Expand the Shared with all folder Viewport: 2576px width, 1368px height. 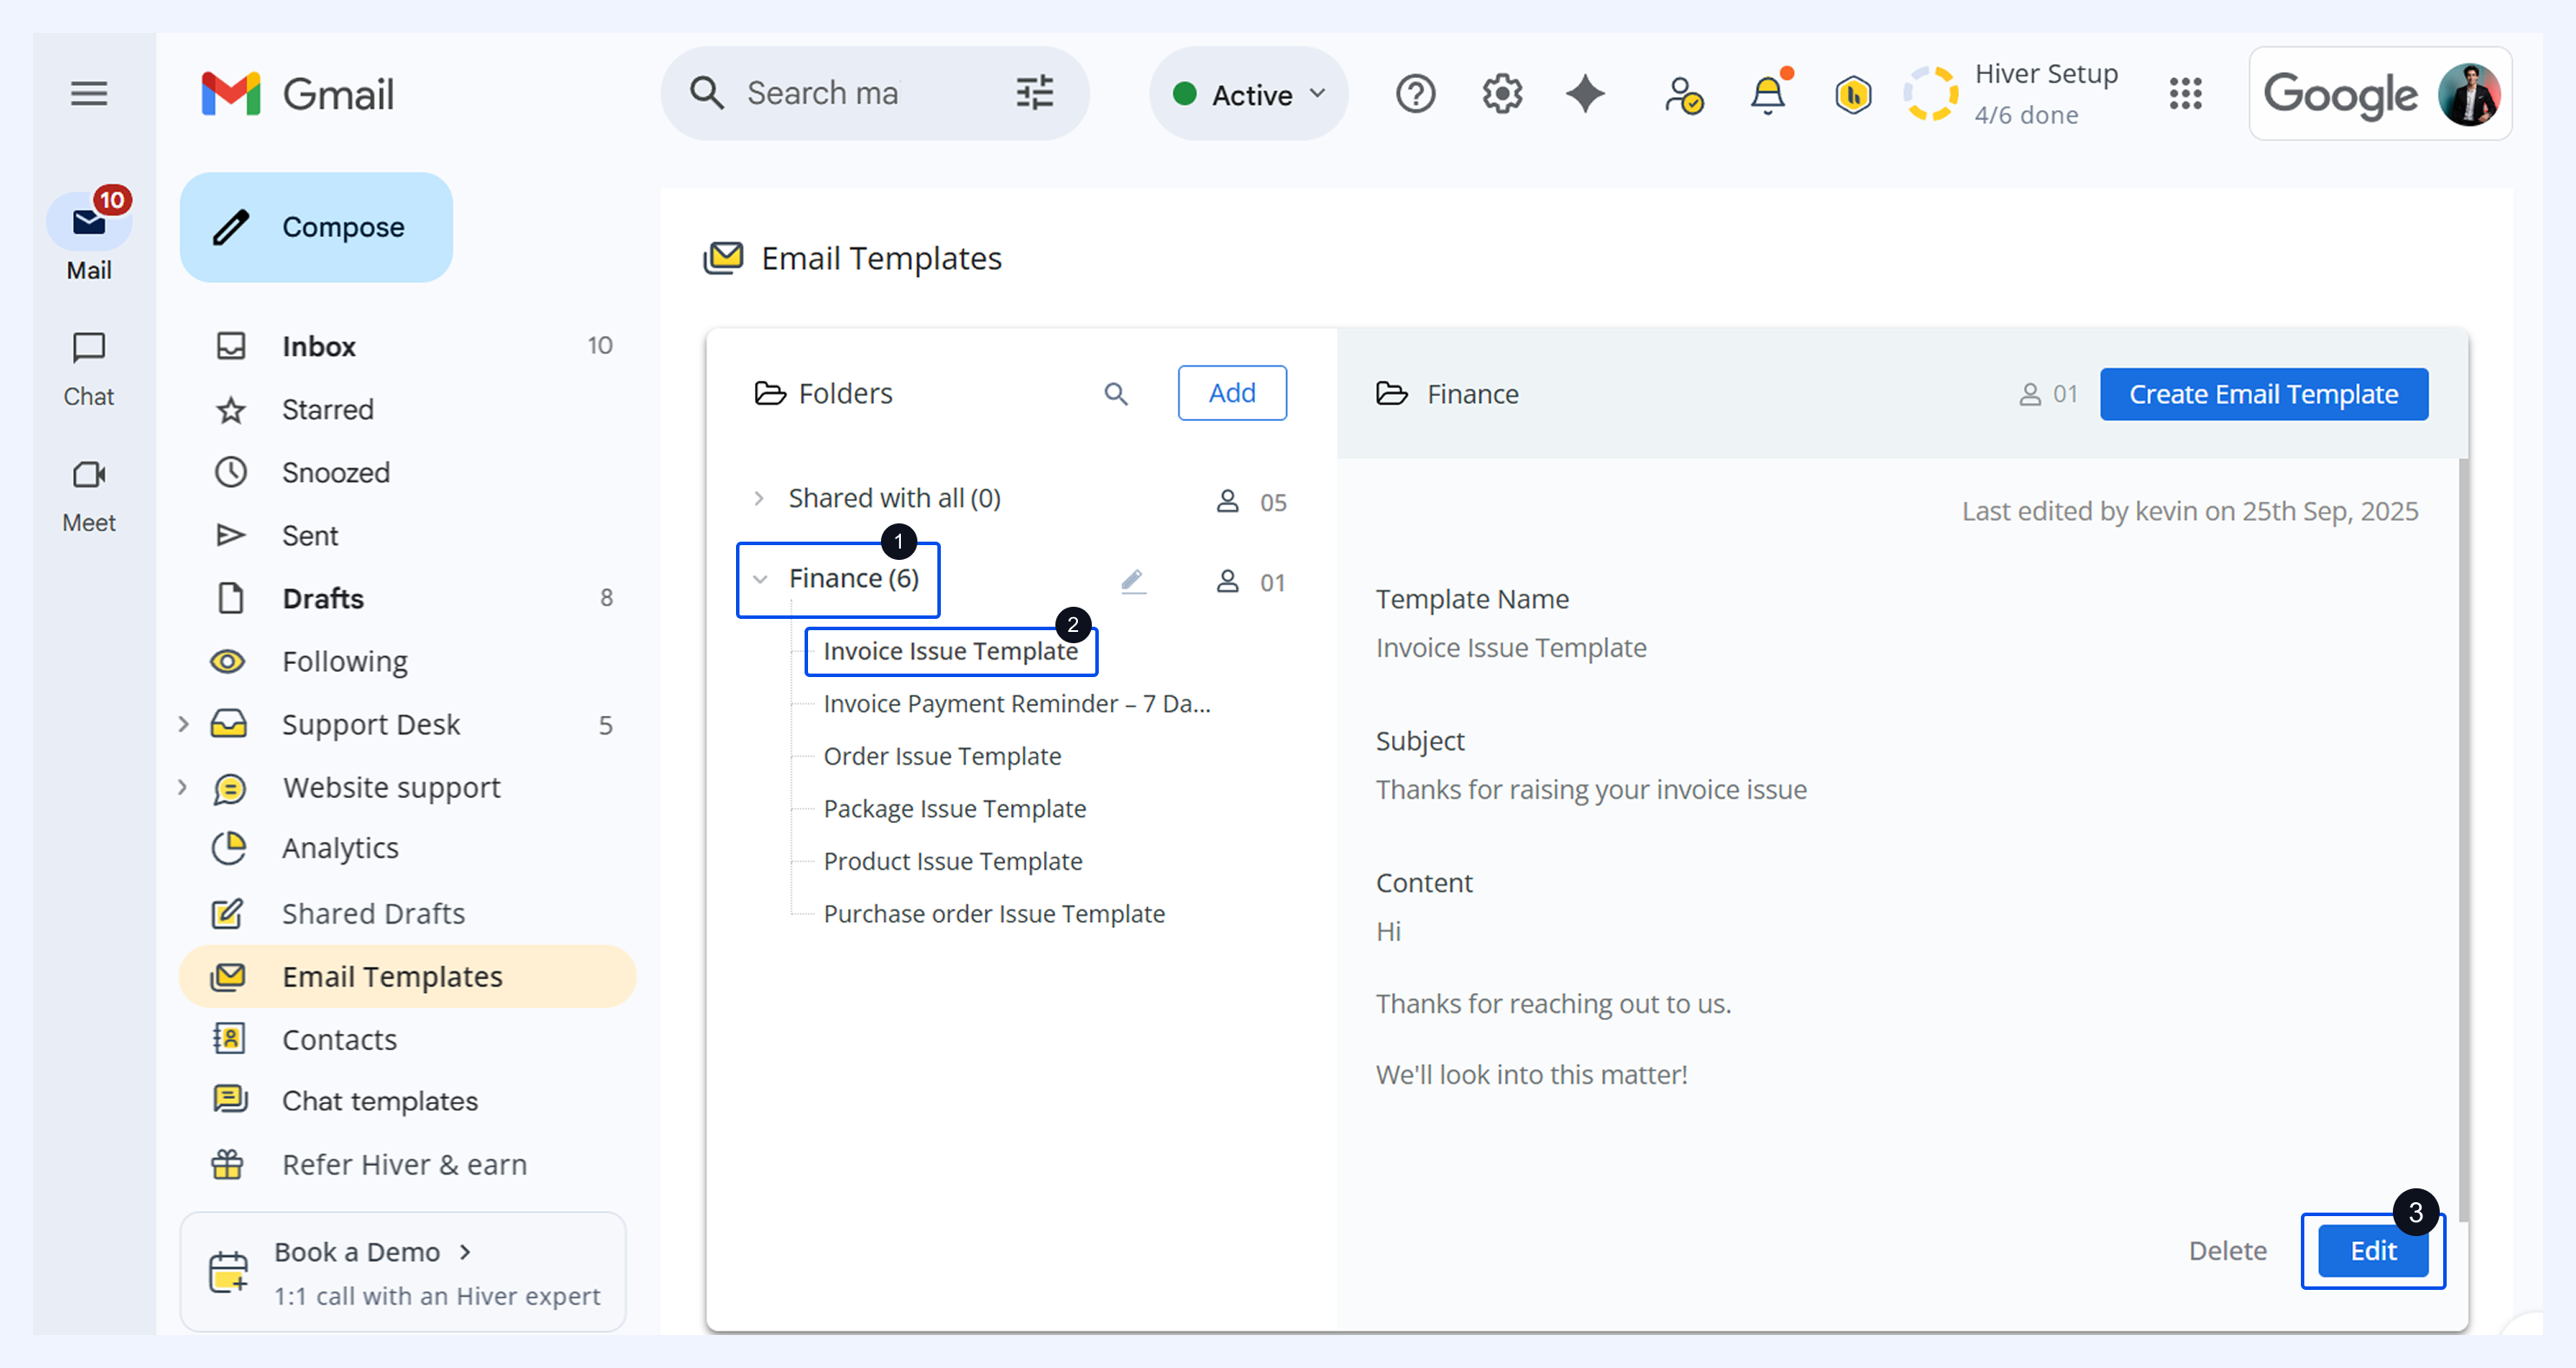pyautogui.click(x=759, y=498)
